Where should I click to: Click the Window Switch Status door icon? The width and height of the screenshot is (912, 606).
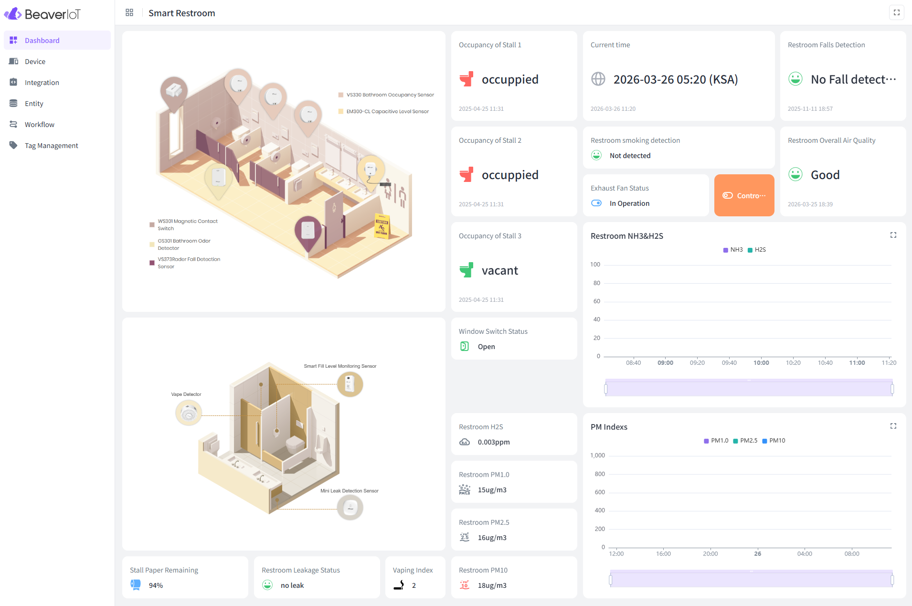point(464,347)
